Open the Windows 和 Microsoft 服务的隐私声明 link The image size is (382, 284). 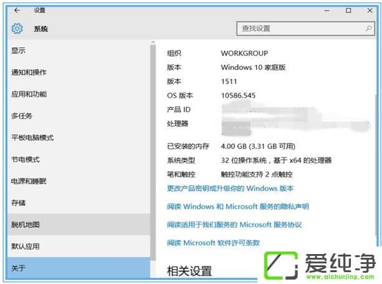[x=238, y=207]
